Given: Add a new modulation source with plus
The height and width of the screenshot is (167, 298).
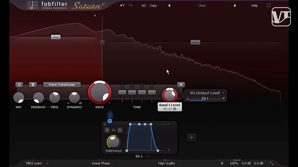Looking at the screenshot, I should (x=191, y=137).
